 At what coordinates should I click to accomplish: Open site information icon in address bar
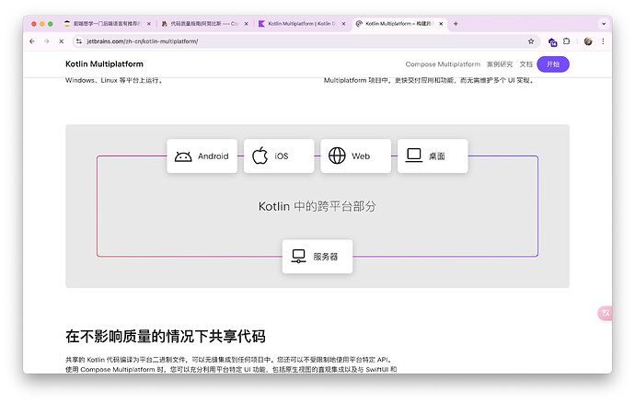(79, 41)
